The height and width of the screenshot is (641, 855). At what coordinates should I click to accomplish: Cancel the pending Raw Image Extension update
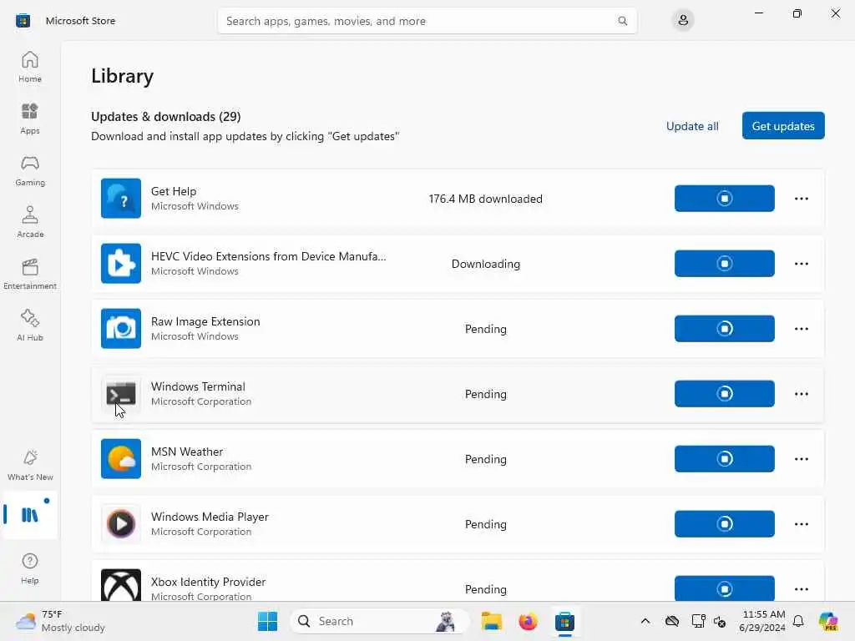point(724,329)
